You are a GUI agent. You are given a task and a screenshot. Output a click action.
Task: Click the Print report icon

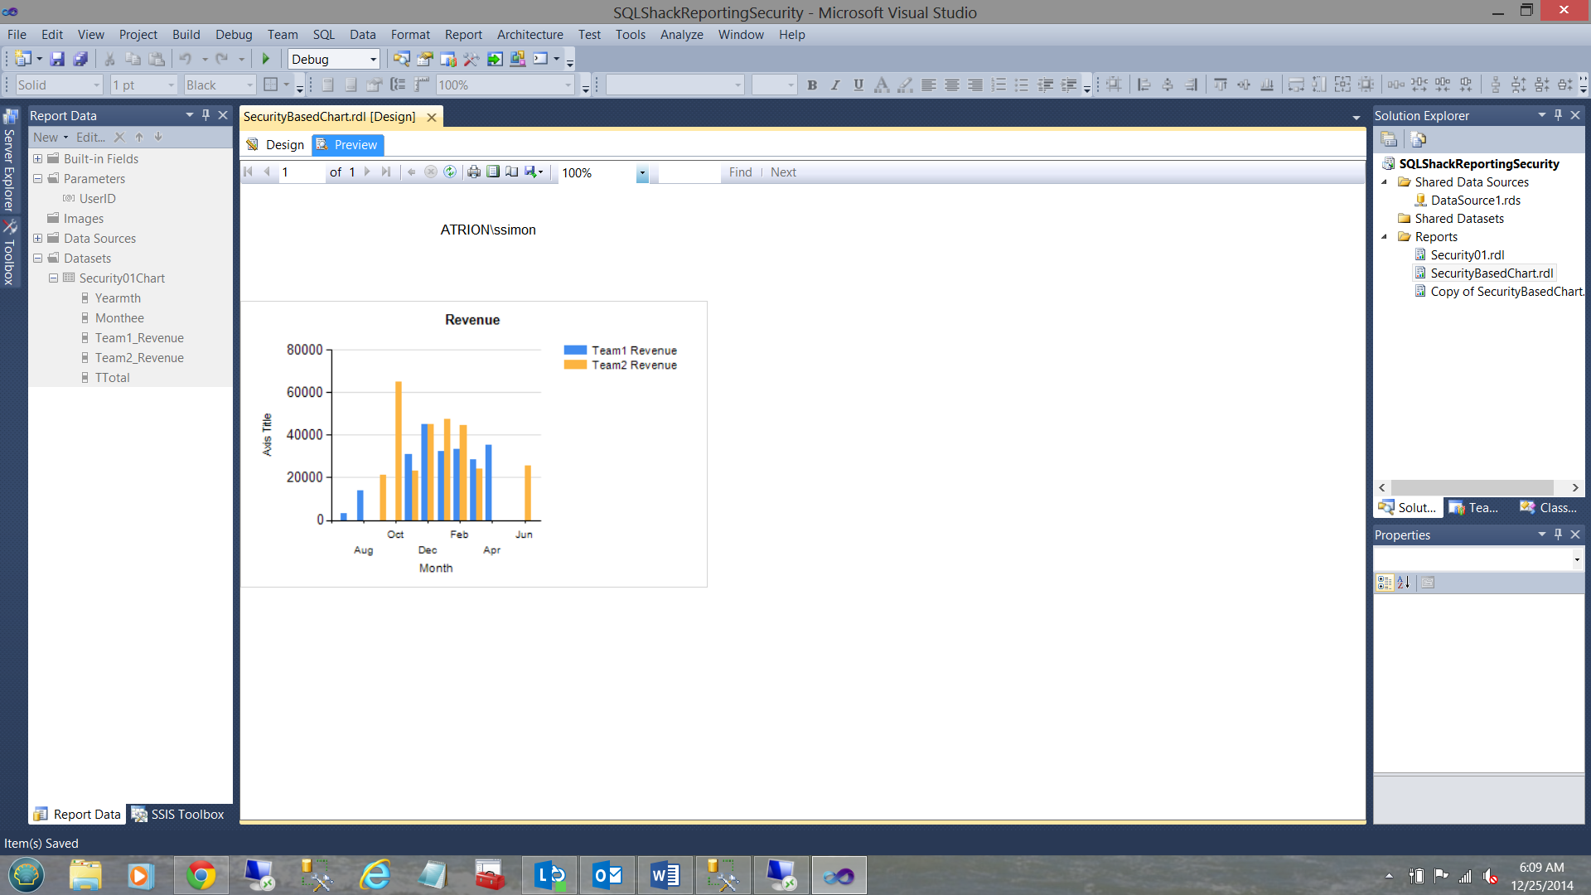point(474,172)
